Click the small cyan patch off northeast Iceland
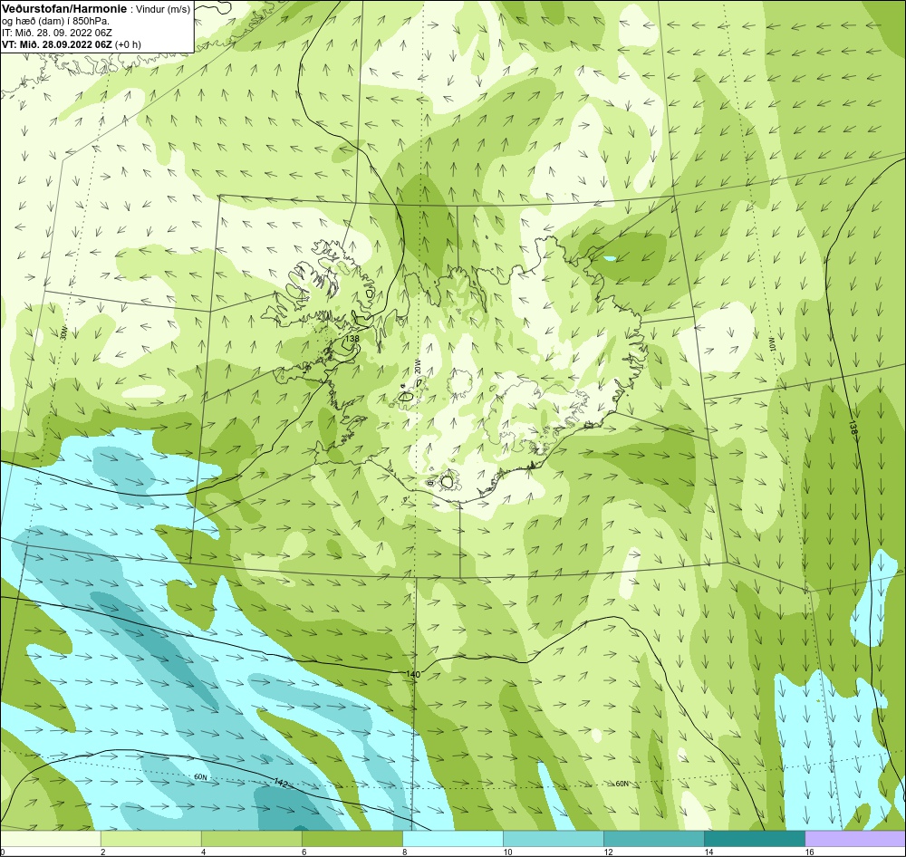The image size is (906, 857). pyautogui.click(x=609, y=258)
